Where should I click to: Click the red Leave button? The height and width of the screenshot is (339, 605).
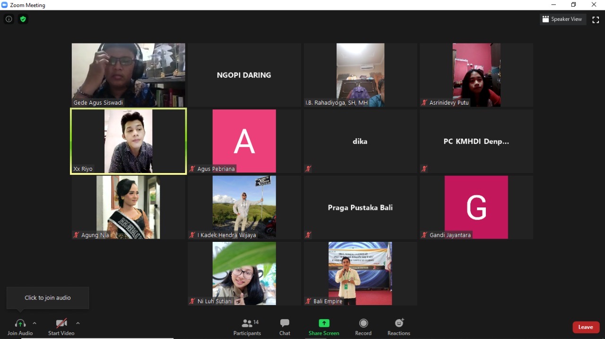pyautogui.click(x=586, y=327)
